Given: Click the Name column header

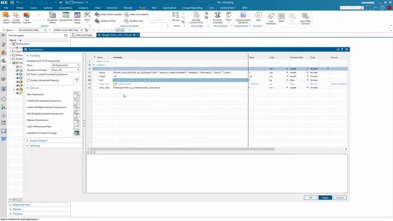Looking at the screenshot, I should coord(100,57).
